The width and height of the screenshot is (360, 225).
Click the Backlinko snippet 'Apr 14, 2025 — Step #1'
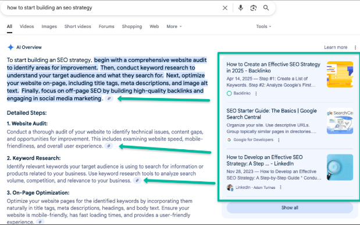click(271, 82)
